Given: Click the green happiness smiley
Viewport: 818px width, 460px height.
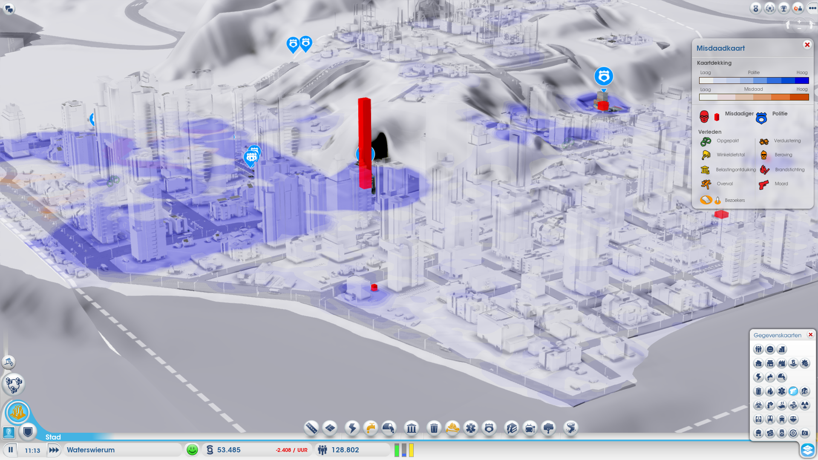Looking at the screenshot, I should point(192,450).
